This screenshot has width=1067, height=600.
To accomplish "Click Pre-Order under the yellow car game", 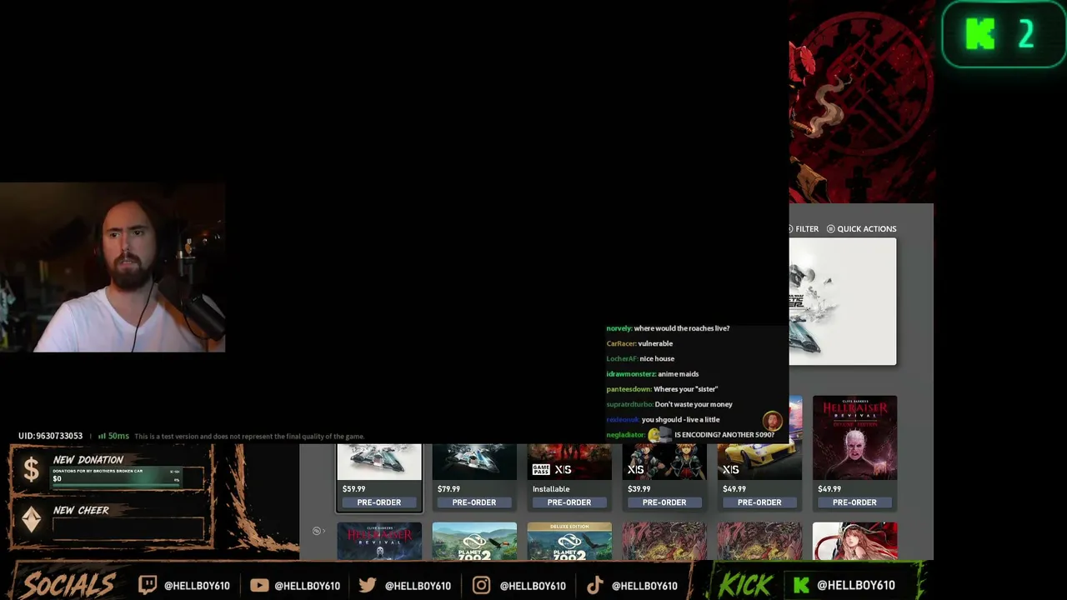I will [x=759, y=502].
